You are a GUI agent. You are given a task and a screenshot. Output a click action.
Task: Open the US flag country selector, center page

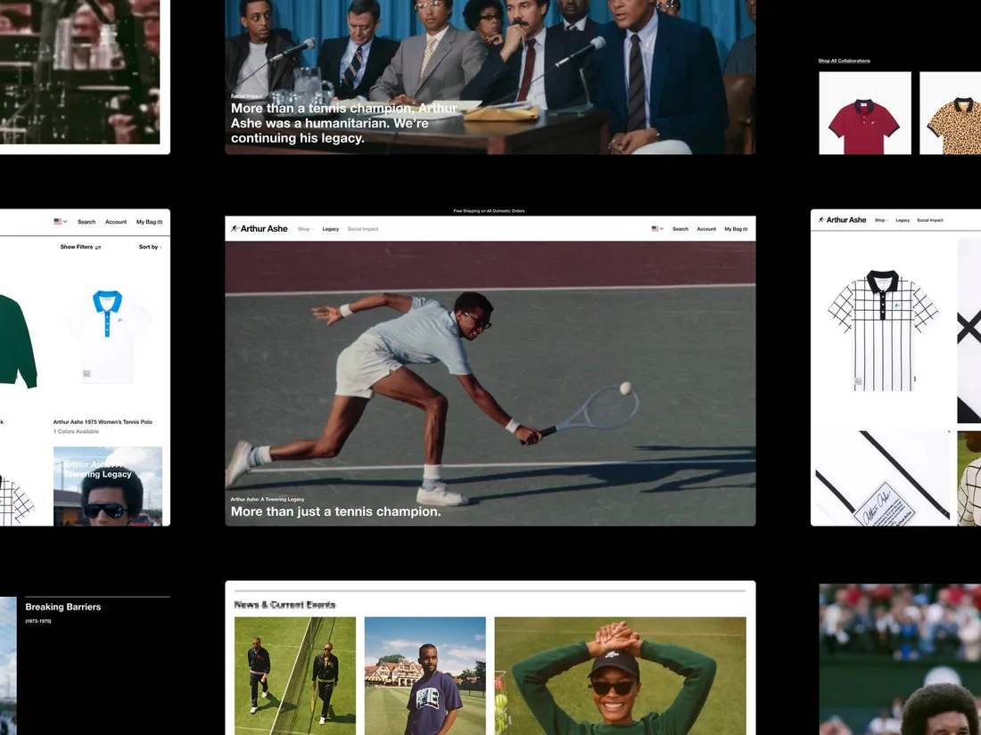click(x=657, y=229)
